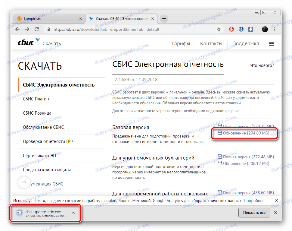292x231 pixels.
Task: Open the blue globe extension icon
Action: click(241, 29)
